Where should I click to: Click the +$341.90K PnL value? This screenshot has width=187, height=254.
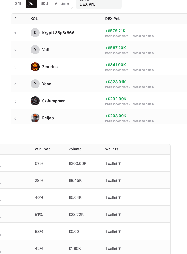click(x=116, y=65)
